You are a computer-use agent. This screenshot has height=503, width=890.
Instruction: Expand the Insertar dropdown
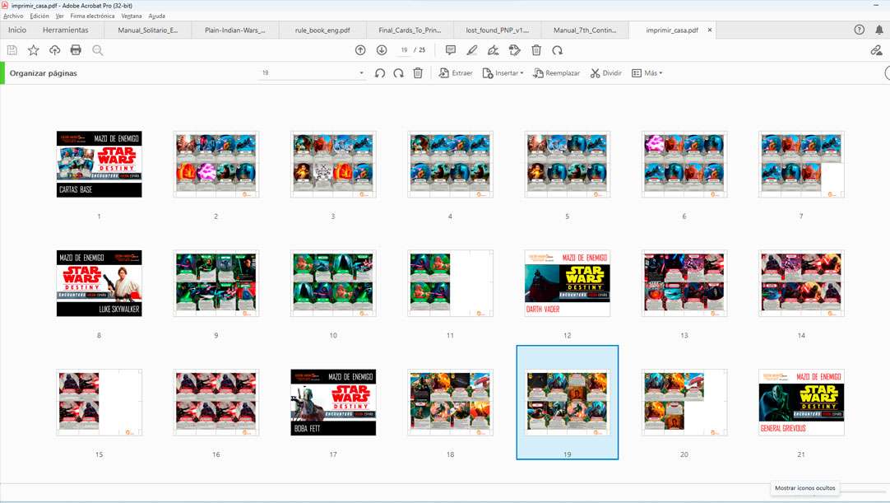tap(503, 73)
